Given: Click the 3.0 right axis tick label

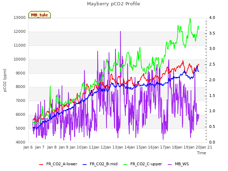Looking at the screenshot, I should [212, 48].
